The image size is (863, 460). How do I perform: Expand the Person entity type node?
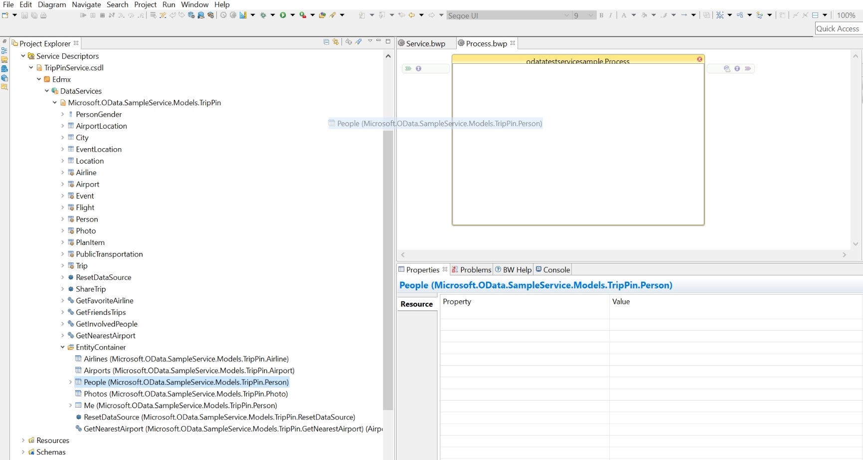62,219
